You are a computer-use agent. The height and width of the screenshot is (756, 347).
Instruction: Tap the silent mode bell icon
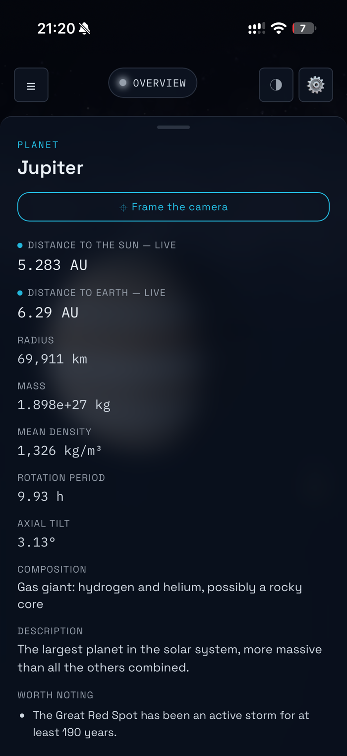[x=84, y=29]
